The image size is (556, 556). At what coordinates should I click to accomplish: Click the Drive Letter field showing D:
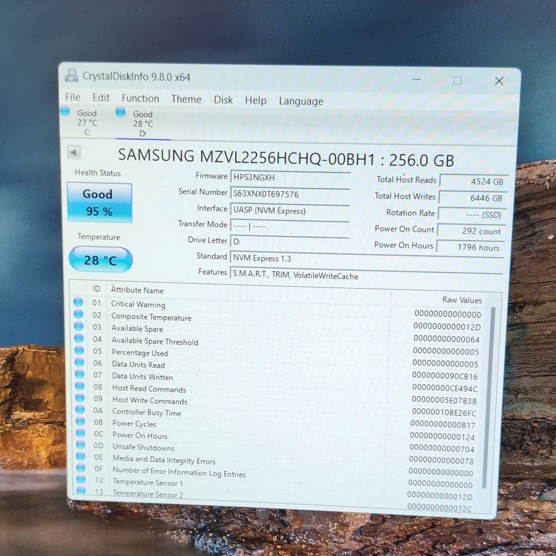coord(289,242)
